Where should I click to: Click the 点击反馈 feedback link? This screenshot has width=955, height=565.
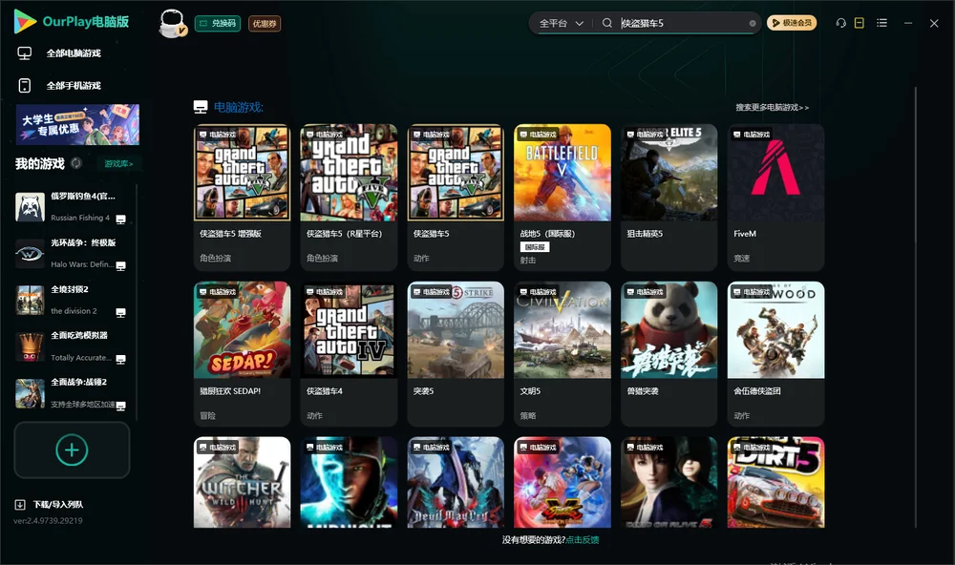583,540
